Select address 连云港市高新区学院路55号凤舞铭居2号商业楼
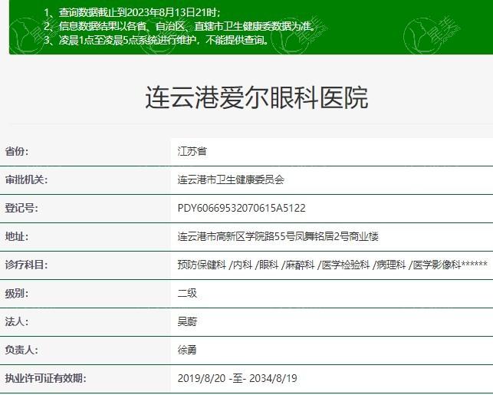Screen dimensions: 493x395 click(x=278, y=236)
